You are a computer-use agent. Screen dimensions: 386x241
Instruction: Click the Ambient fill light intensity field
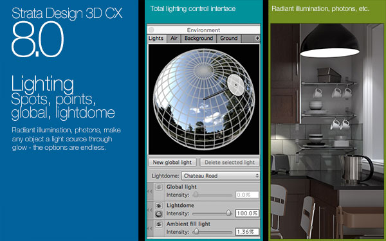247,231
